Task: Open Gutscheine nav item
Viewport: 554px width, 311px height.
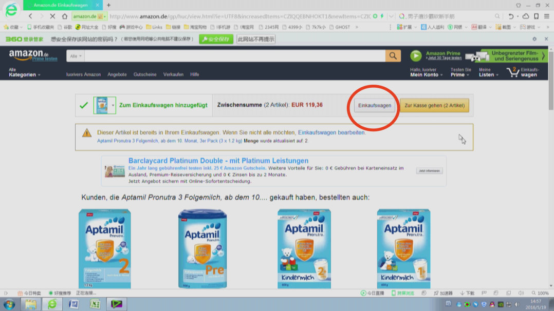Action: (x=145, y=74)
